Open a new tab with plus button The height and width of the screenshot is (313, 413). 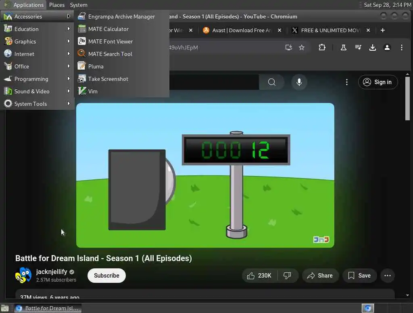pos(383,30)
